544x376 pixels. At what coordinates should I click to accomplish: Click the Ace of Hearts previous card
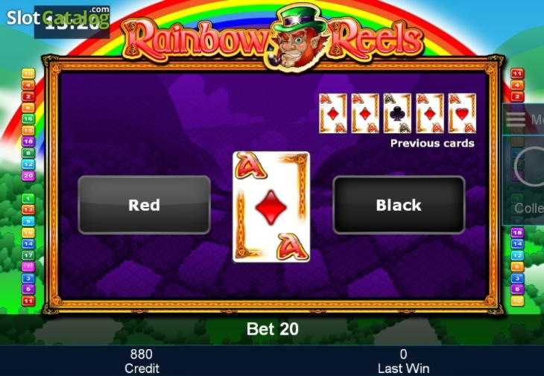[462, 113]
